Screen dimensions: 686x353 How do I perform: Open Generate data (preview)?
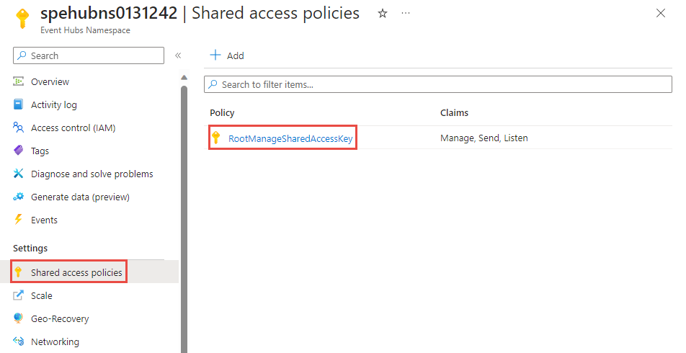[80, 197]
